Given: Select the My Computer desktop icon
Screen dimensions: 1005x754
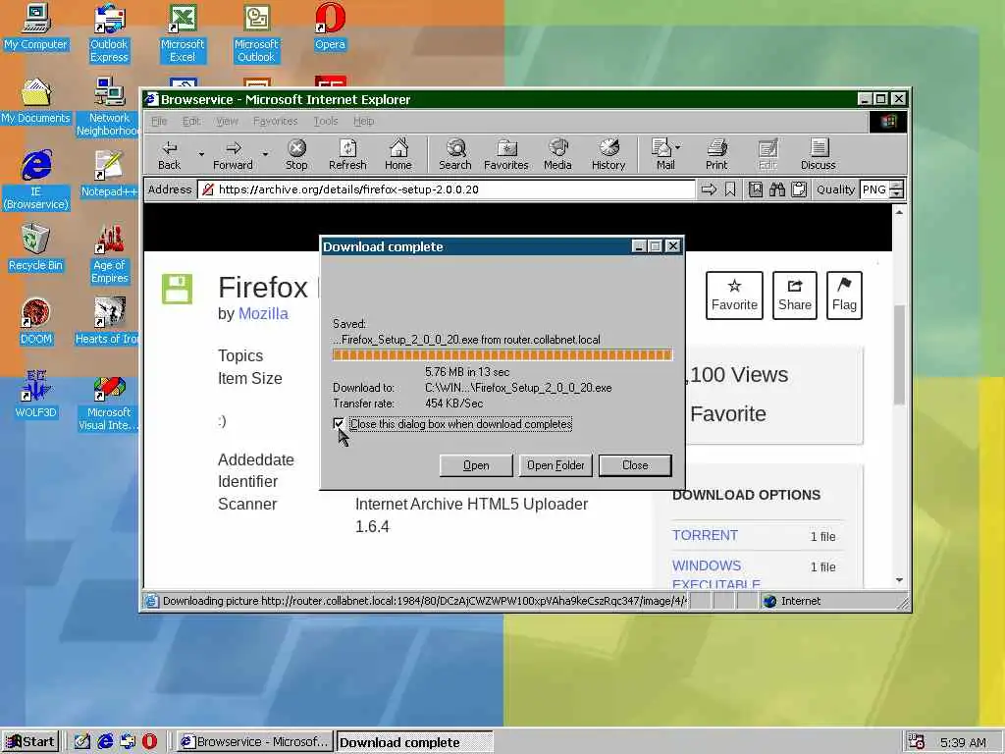Looking at the screenshot, I should (35, 27).
